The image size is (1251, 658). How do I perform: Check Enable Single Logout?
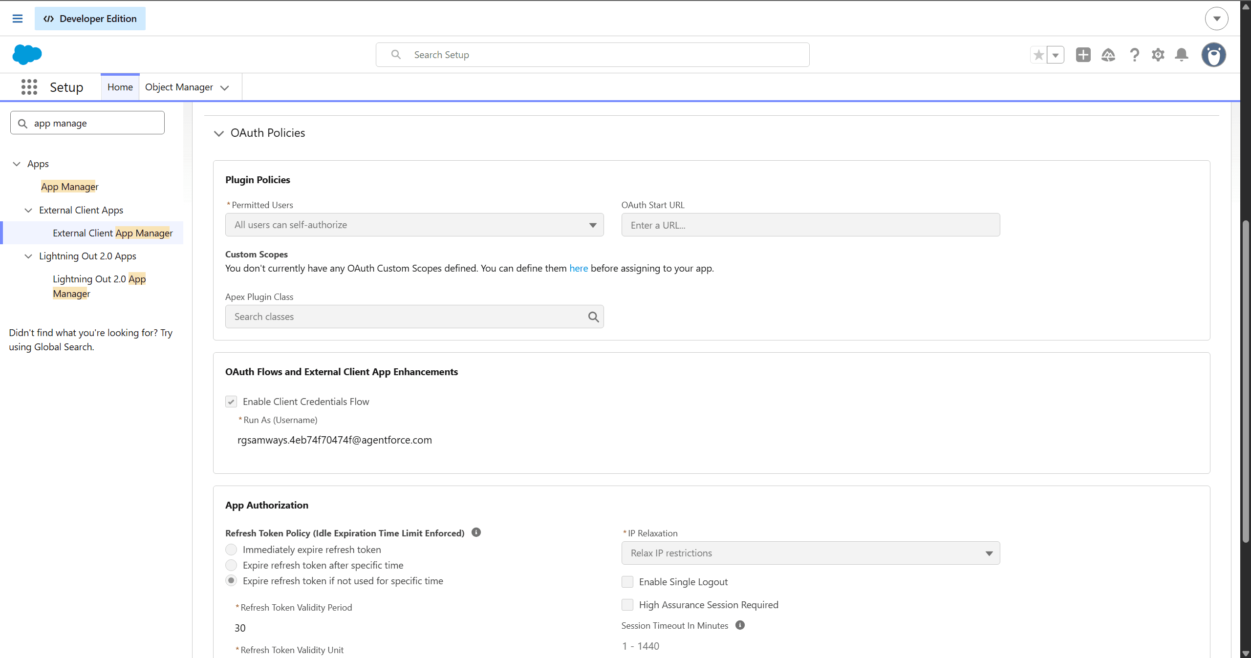point(627,582)
